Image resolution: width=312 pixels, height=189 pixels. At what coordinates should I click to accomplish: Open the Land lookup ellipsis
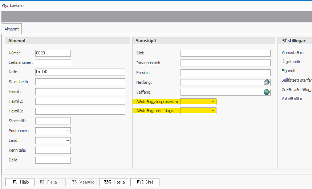(x=67, y=140)
